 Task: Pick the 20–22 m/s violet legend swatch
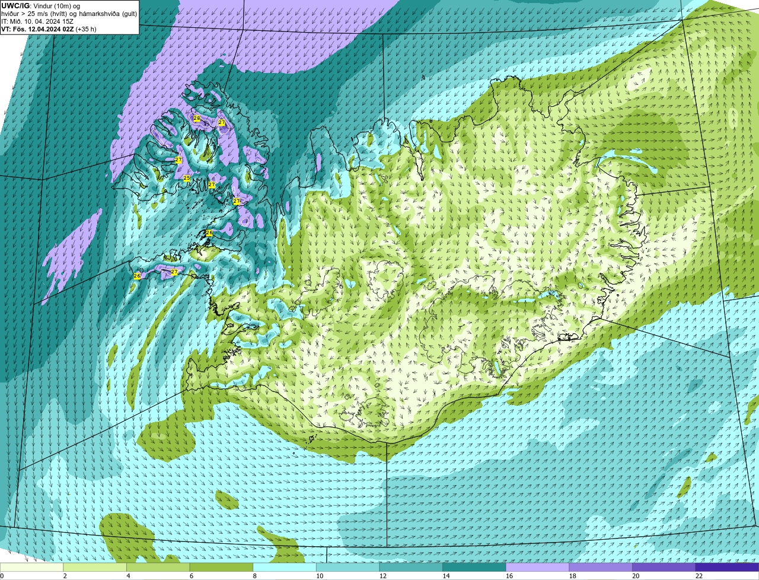point(664,567)
